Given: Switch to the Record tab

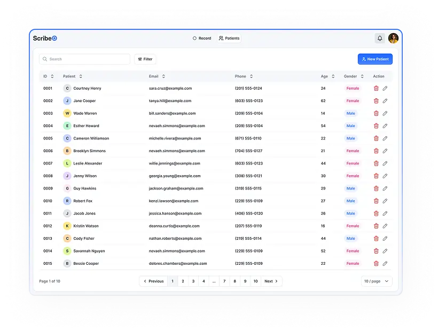Looking at the screenshot, I should tap(202, 38).
